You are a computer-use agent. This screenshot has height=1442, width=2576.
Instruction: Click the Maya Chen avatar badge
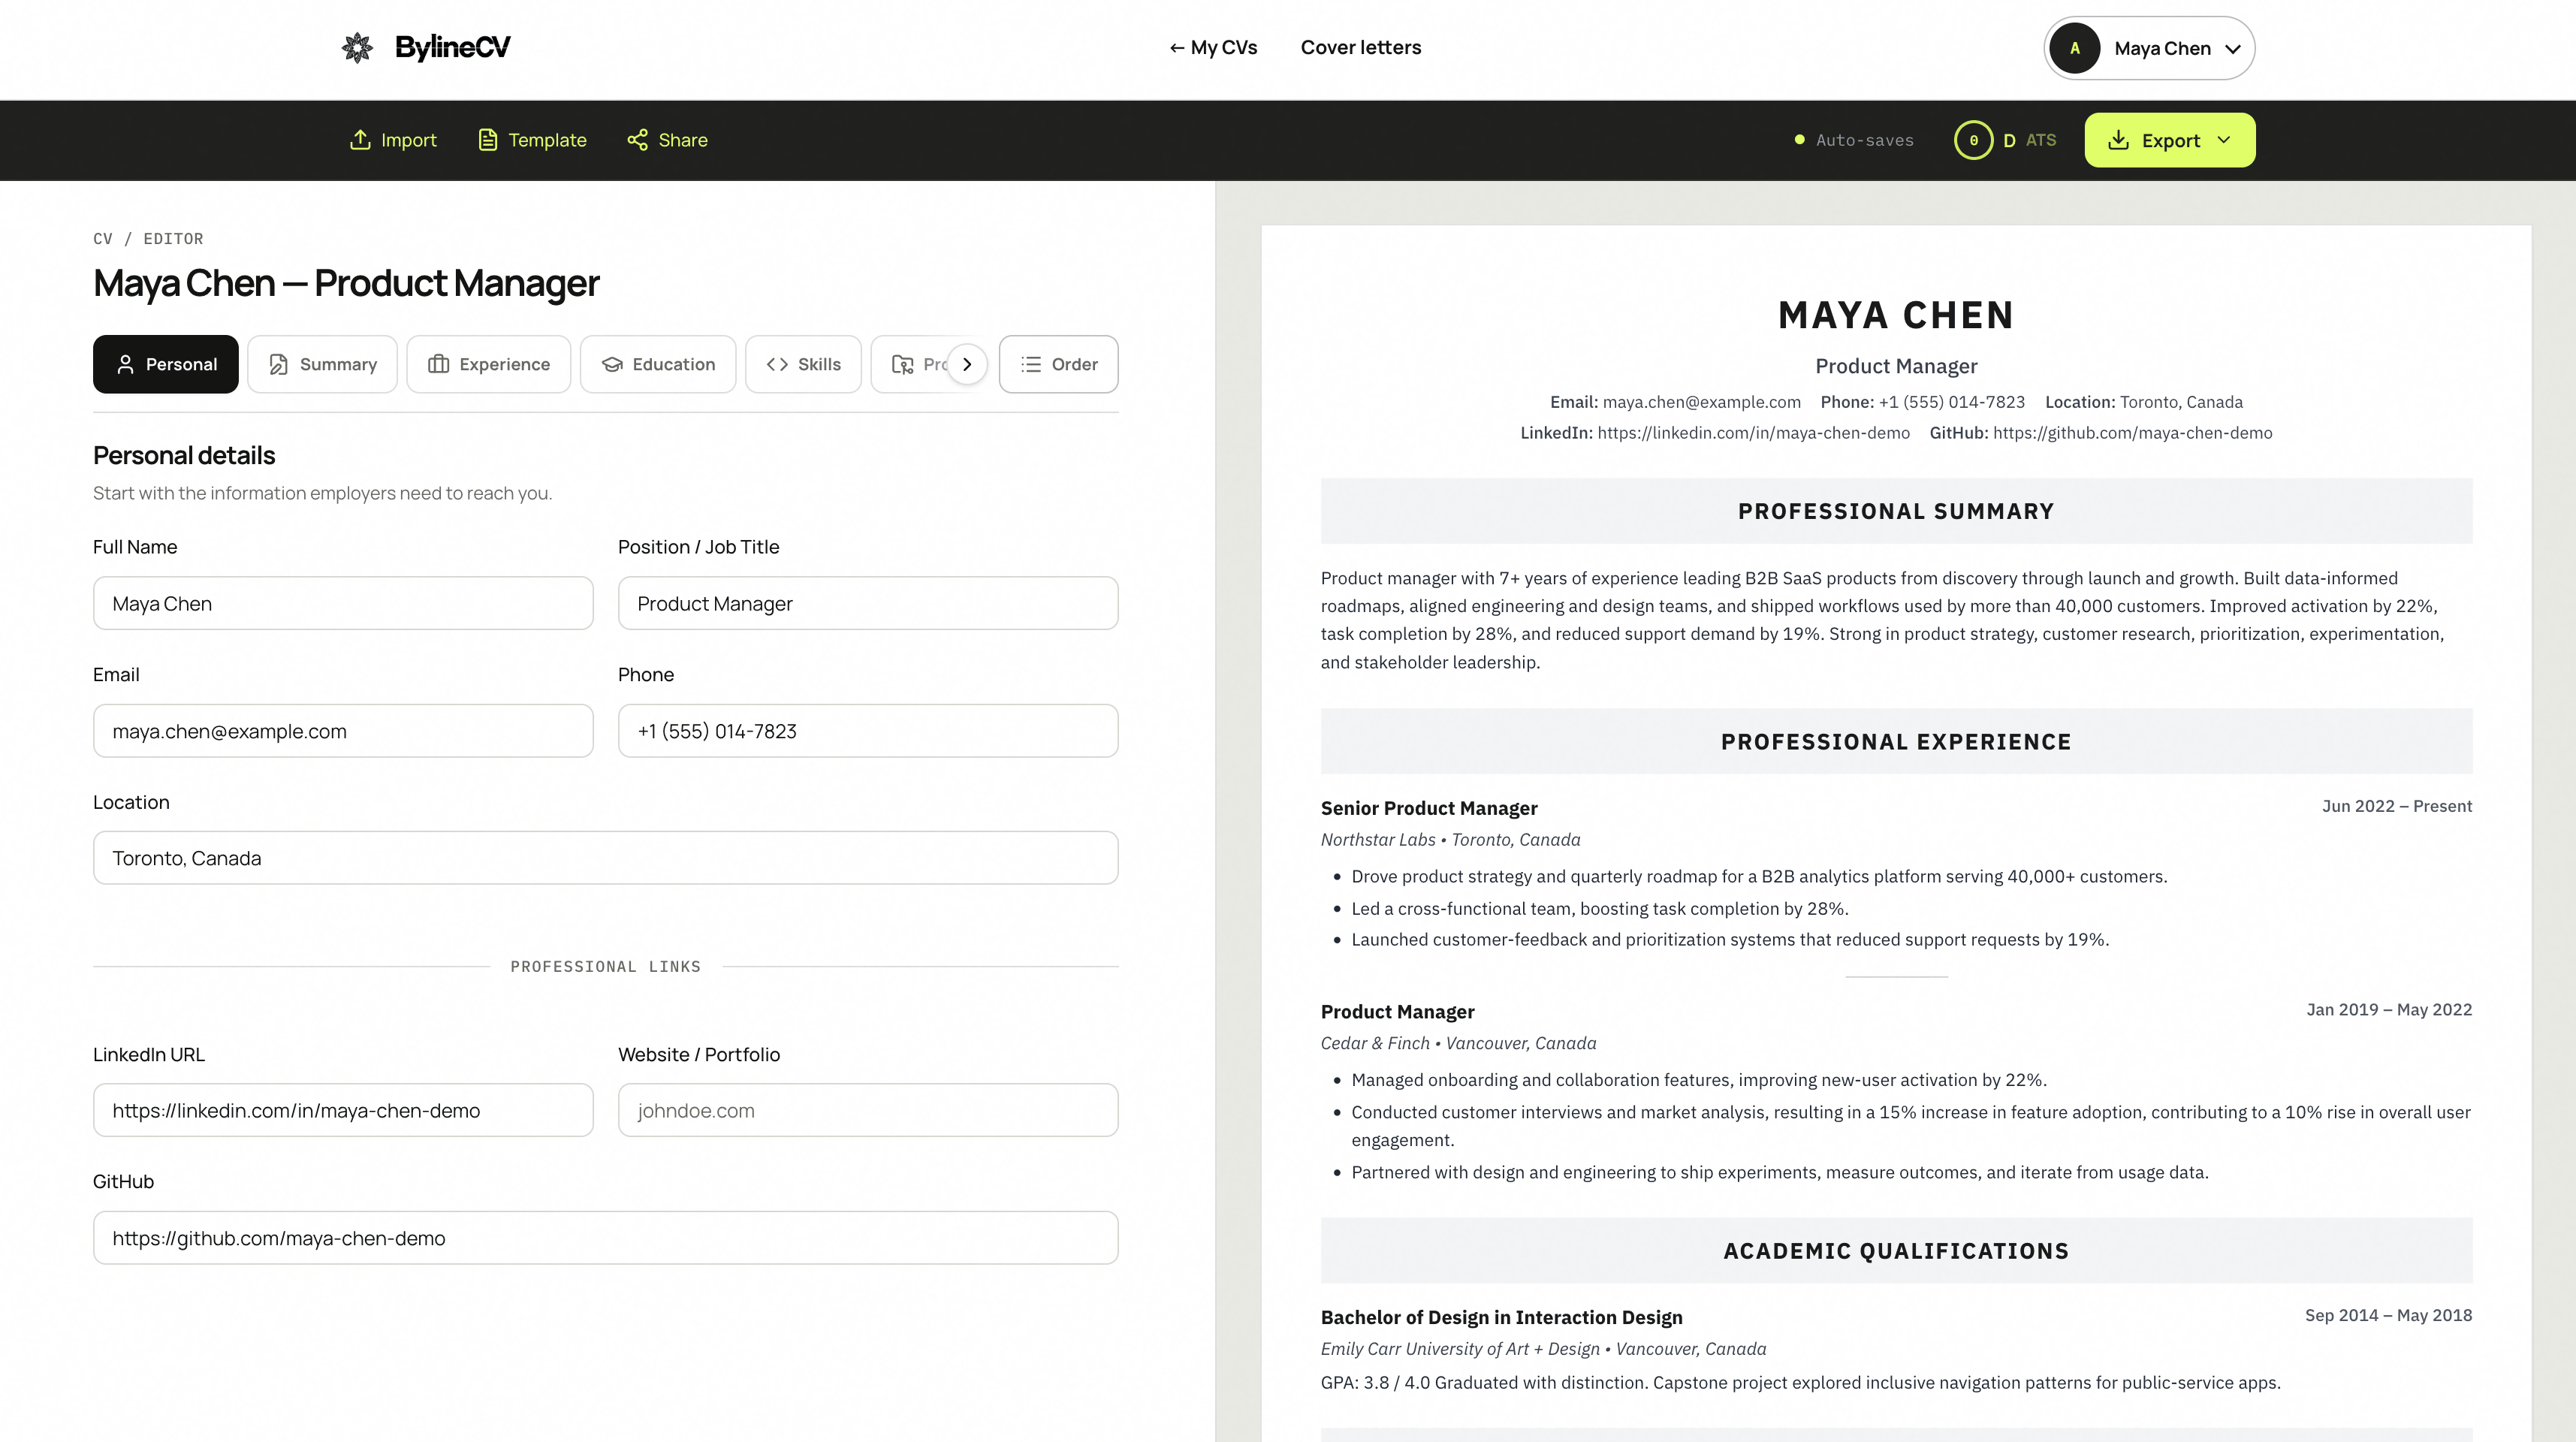[2075, 48]
